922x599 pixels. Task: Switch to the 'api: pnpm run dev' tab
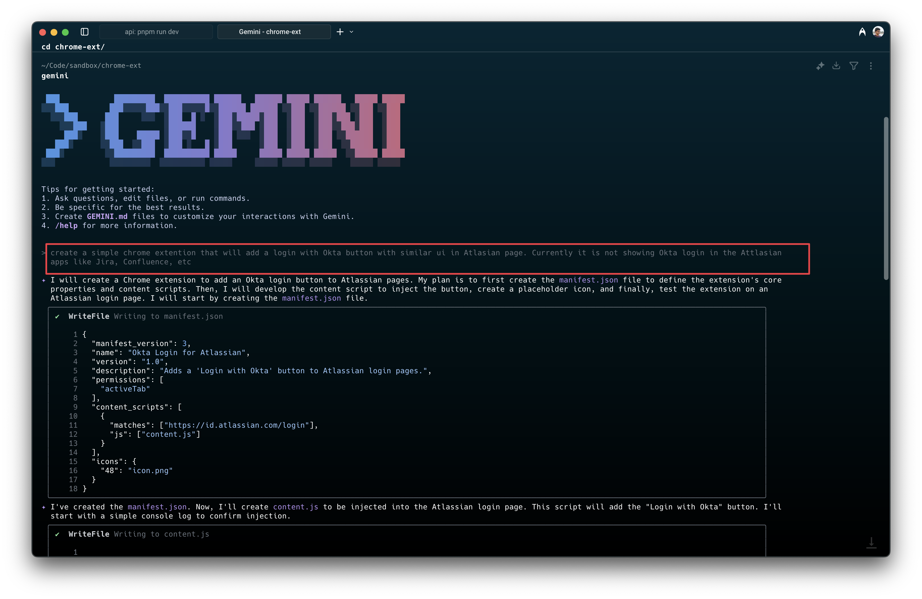pyautogui.click(x=156, y=32)
